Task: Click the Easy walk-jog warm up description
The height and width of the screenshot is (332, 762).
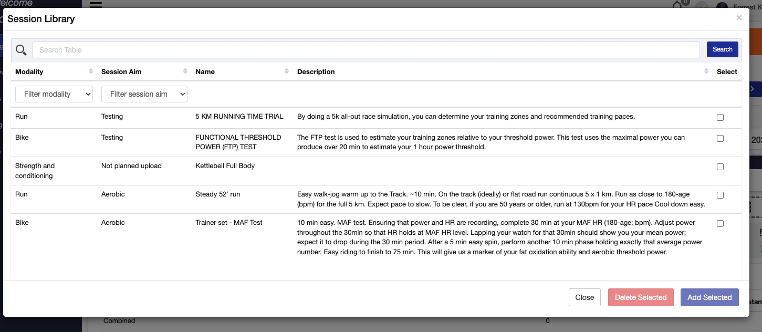Action: coord(501,199)
